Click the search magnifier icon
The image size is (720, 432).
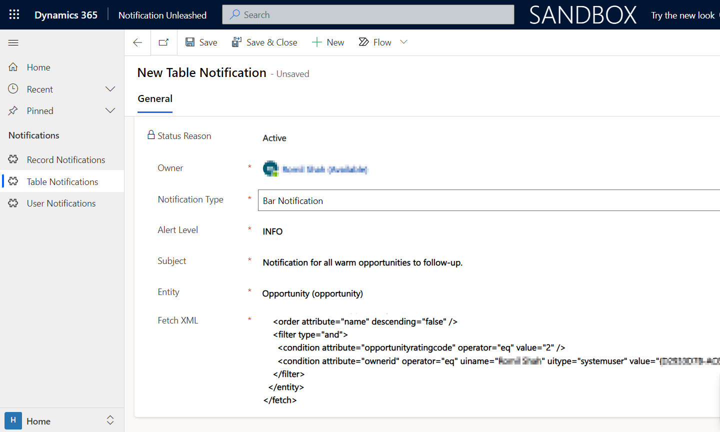[x=234, y=14]
